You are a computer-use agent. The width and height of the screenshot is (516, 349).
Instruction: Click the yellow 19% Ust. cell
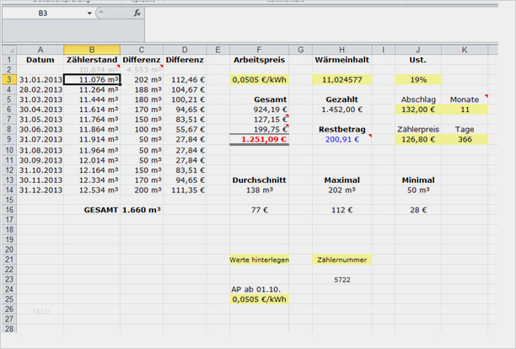click(x=417, y=79)
